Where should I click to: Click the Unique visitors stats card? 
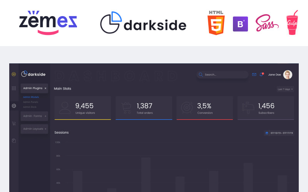click(82, 108)
